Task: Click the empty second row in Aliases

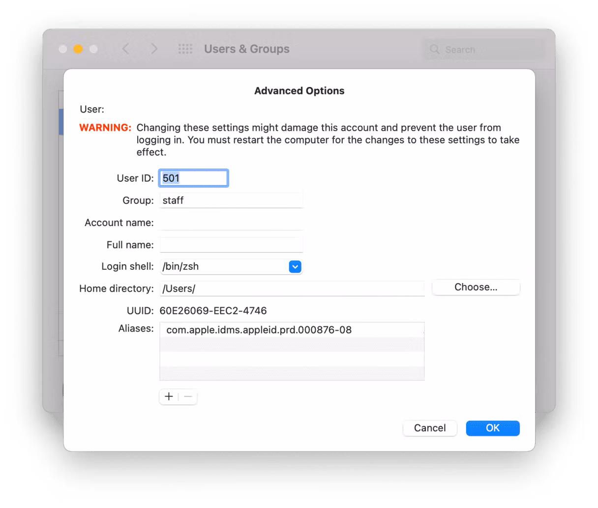Action: pos(292,344)
